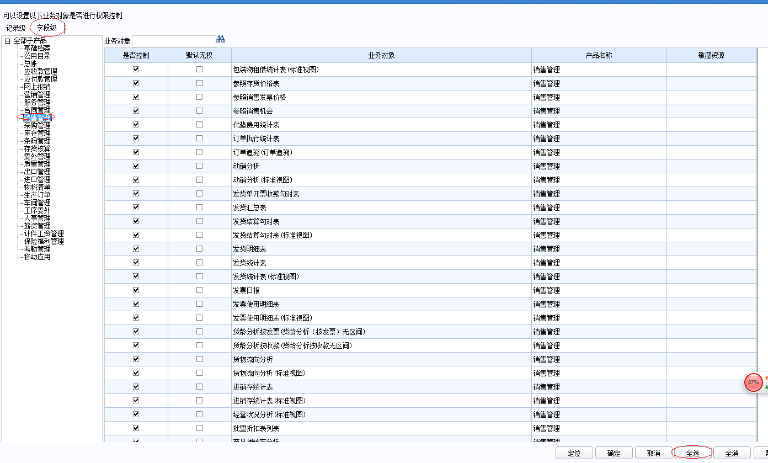Click the red 87% floating widget
This screenshot has width=768, height=463.
753,382
